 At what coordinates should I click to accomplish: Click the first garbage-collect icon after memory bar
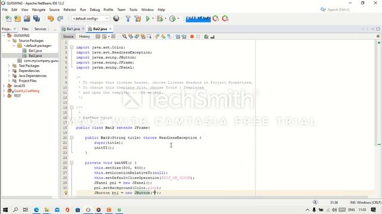point(215,18)
